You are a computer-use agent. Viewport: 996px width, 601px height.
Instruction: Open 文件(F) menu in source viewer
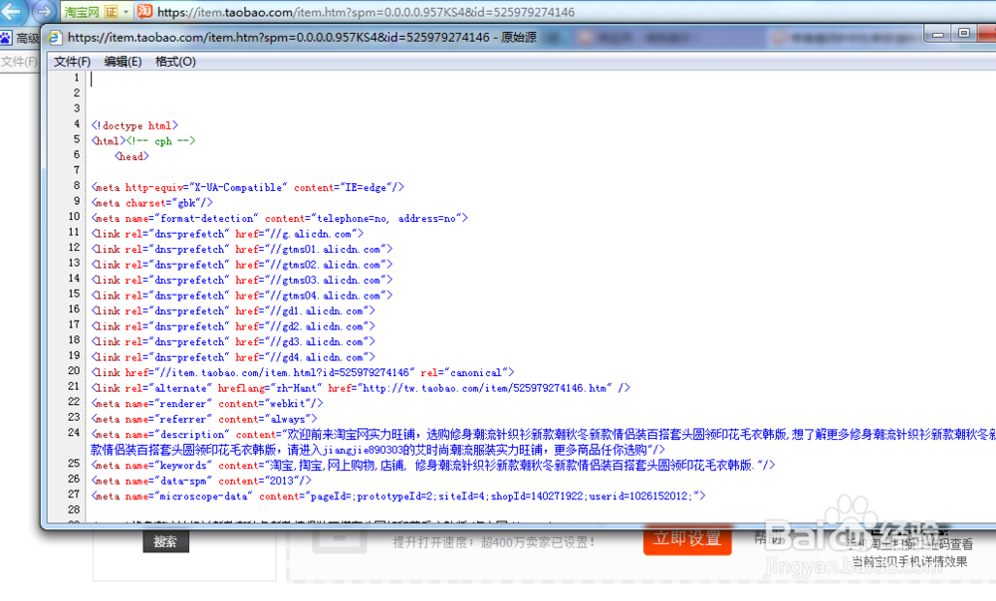click(72, 62)
